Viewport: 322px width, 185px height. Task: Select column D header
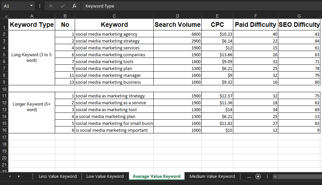click(177, 16)
